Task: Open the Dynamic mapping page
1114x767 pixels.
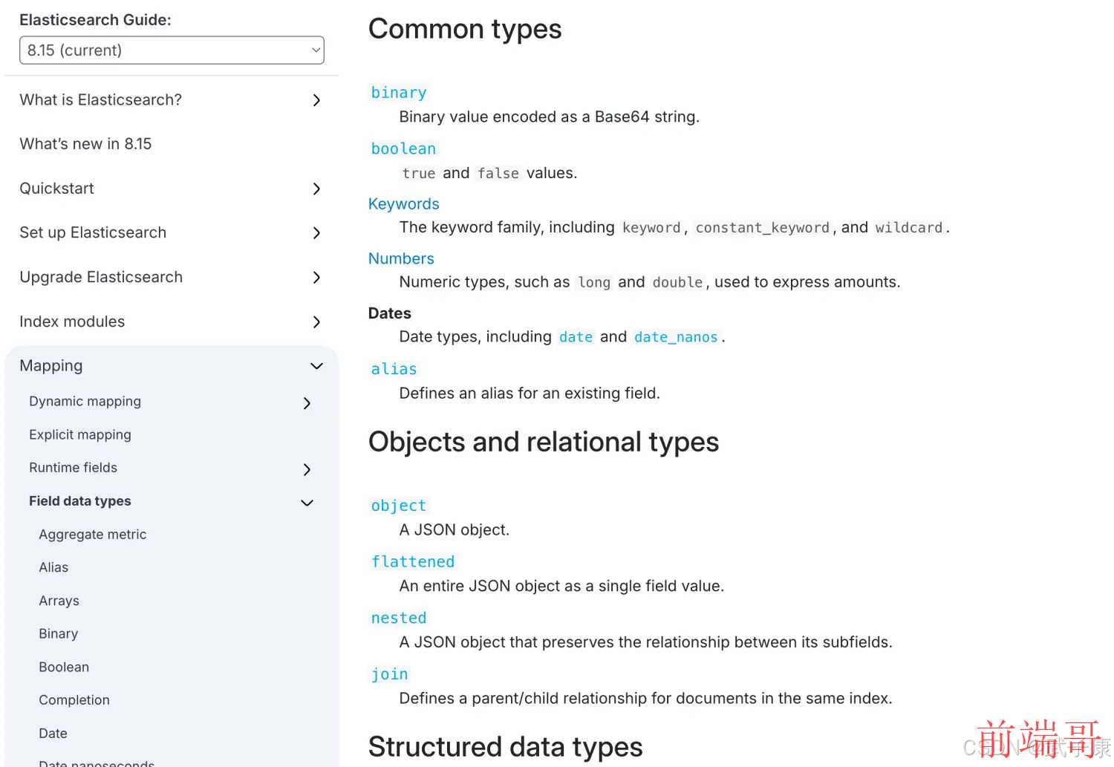Action: point(85,402)
